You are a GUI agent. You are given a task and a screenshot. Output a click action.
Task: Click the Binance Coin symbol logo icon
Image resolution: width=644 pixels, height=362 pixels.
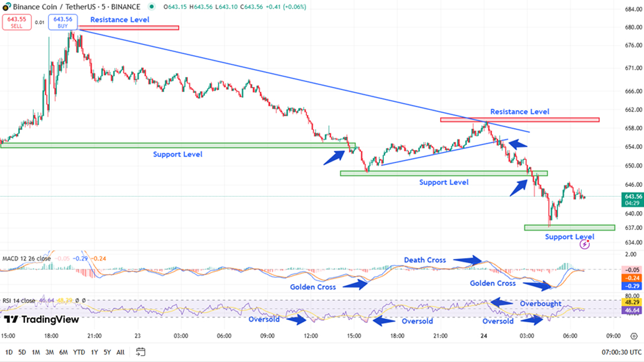coord(7,7)
